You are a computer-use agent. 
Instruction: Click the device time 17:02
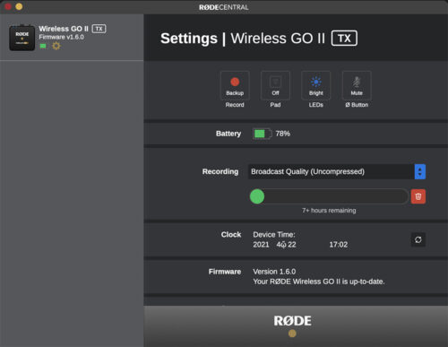(x=339, y=245)
